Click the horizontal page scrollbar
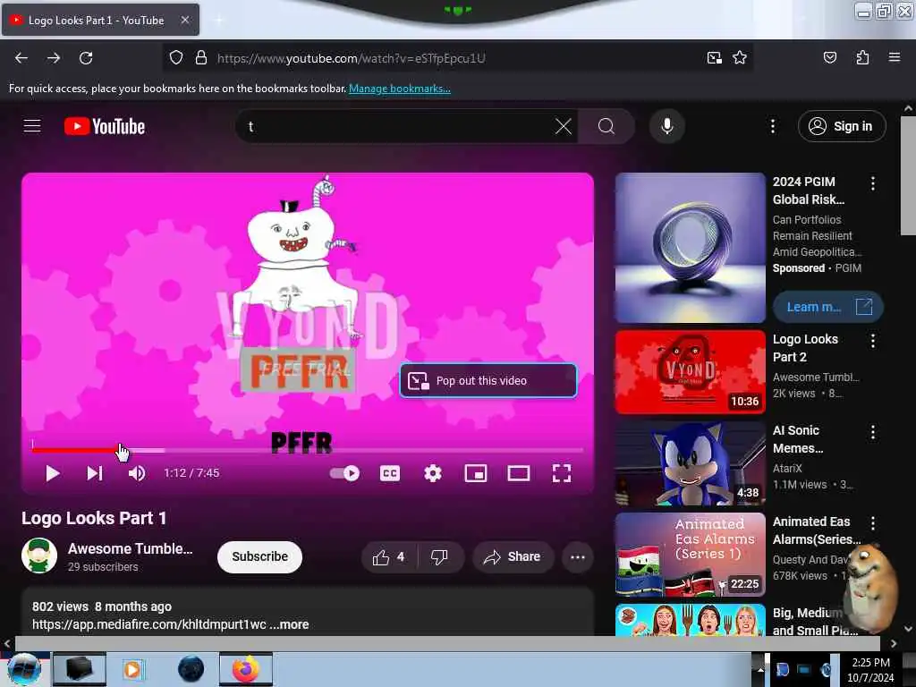Screen dimensions: 916x687 pyautogui.click(x=447, y=643)
